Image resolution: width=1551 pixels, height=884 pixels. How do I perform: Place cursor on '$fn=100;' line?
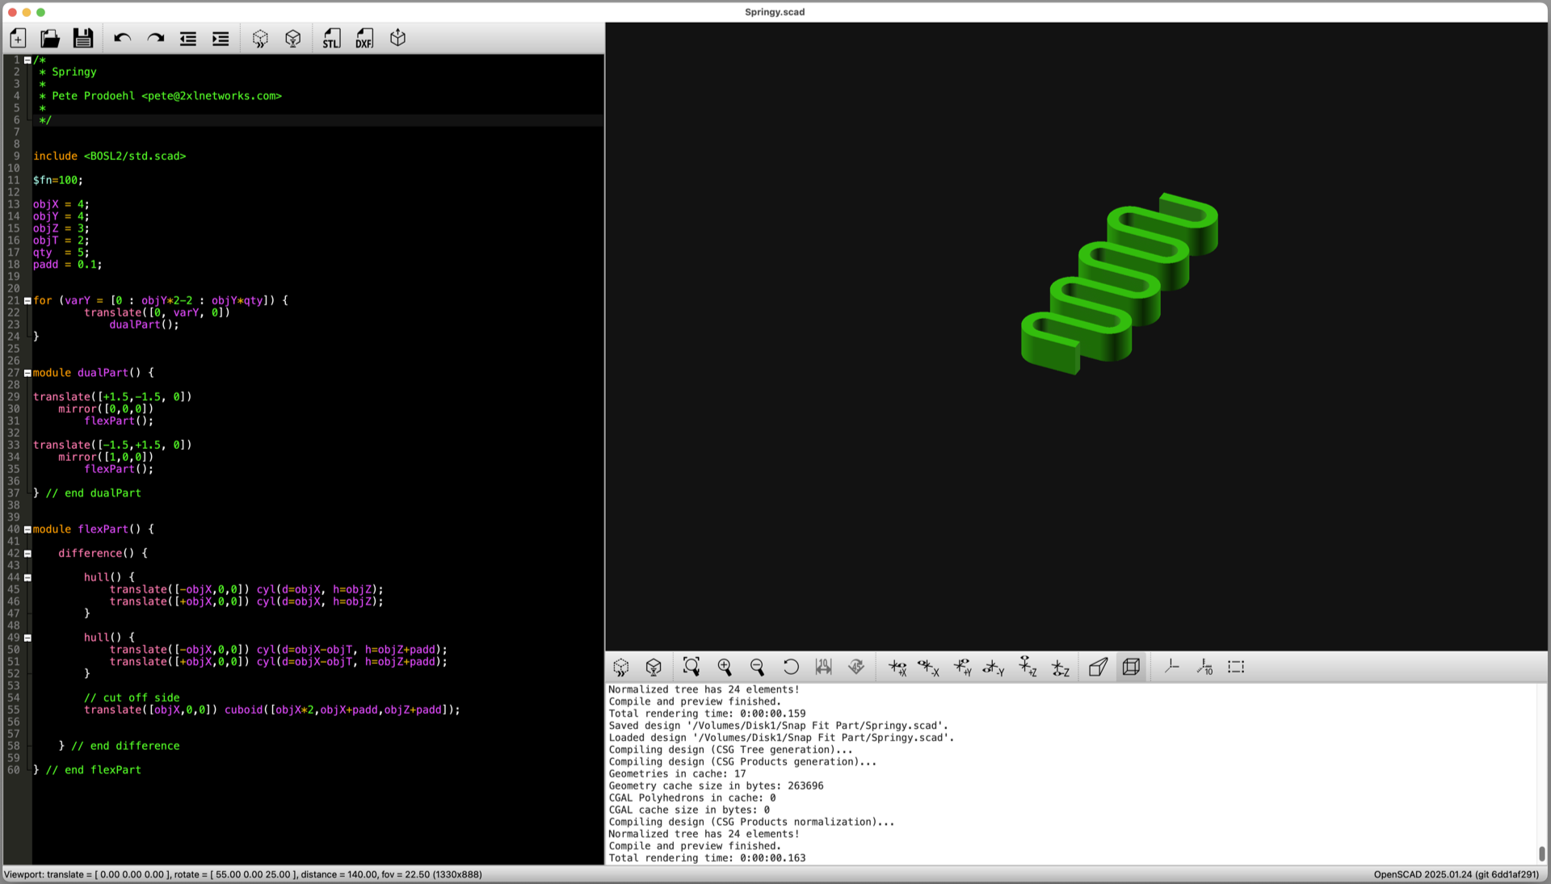(x=58, y=180)
